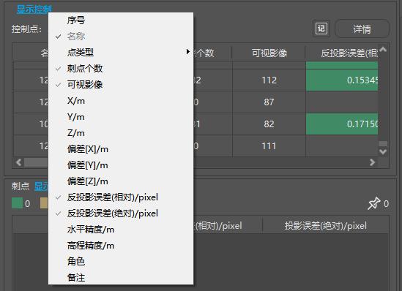The image size is (402, 291).
Task: Select the cell with value 82
Action: 269,124
